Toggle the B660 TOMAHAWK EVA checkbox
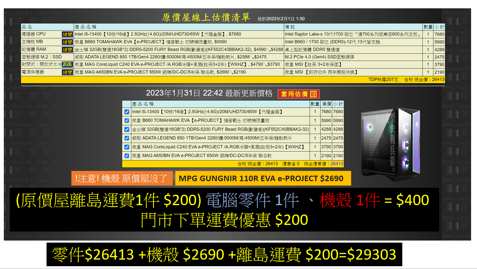 pos(126,120)
